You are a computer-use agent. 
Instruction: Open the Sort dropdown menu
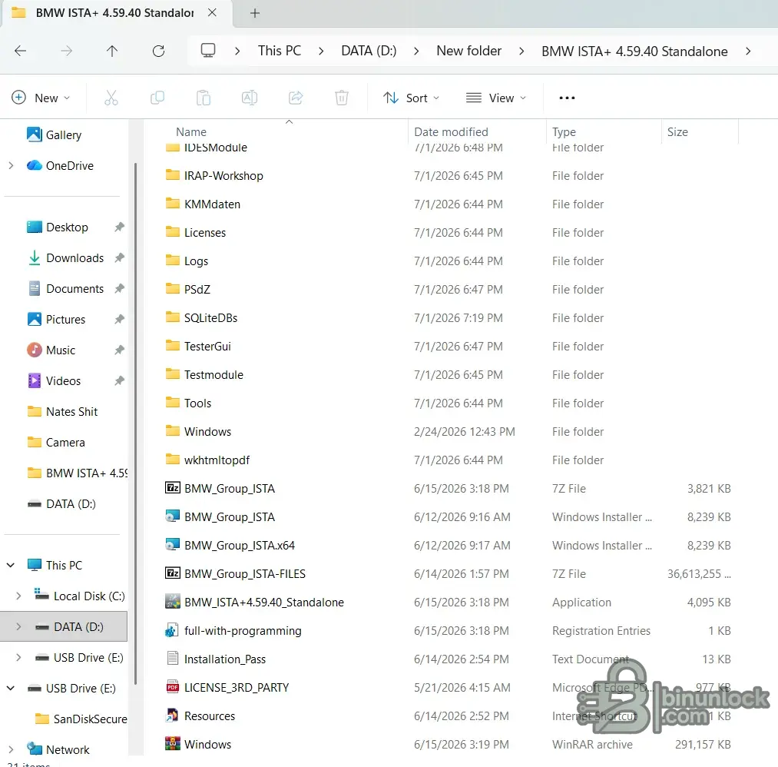(x=411, y=98)
